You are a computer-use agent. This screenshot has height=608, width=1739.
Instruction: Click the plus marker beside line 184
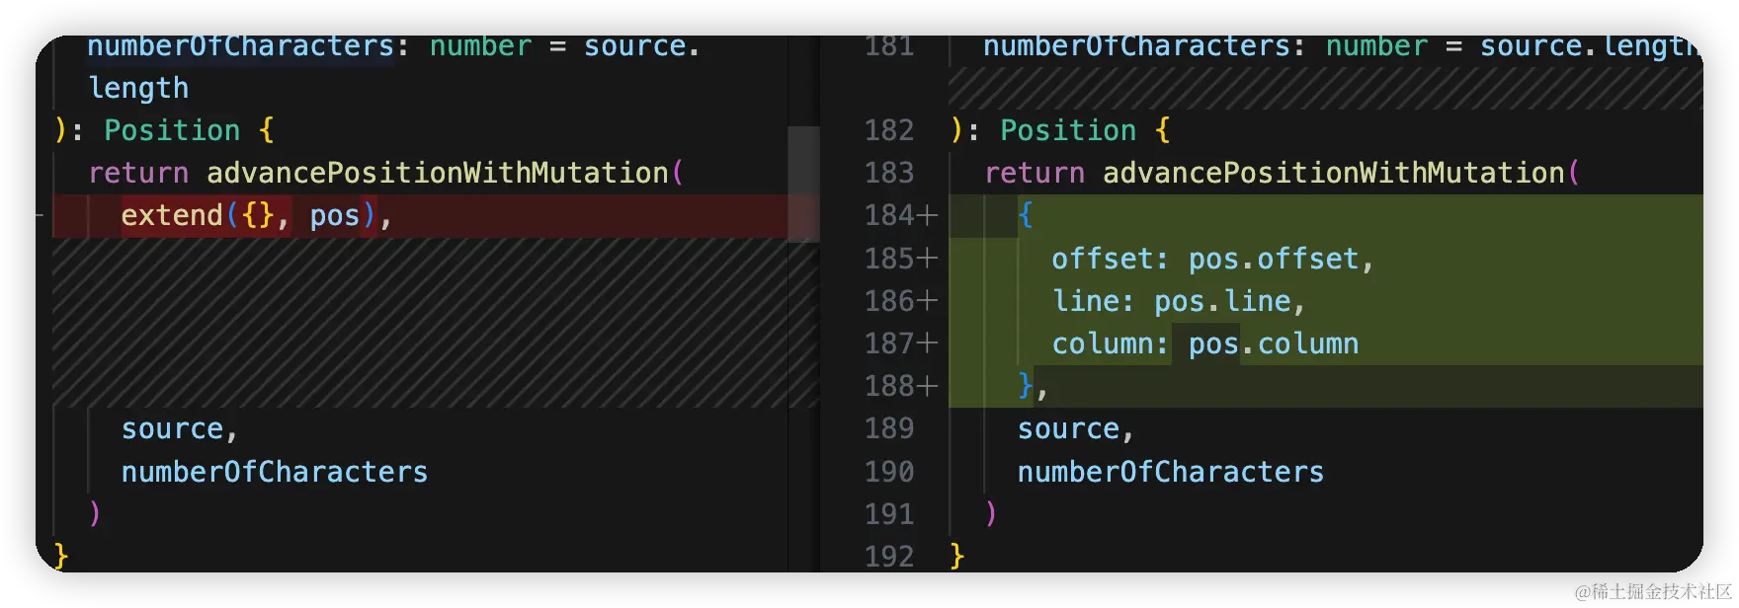[x=927, y=215]
